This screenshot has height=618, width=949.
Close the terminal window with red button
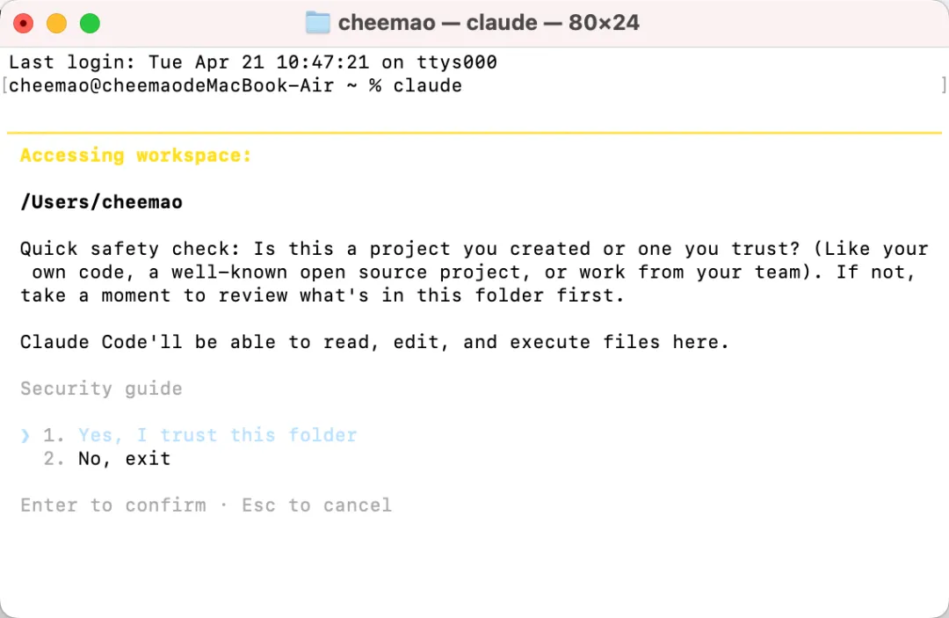pos(24,24)
